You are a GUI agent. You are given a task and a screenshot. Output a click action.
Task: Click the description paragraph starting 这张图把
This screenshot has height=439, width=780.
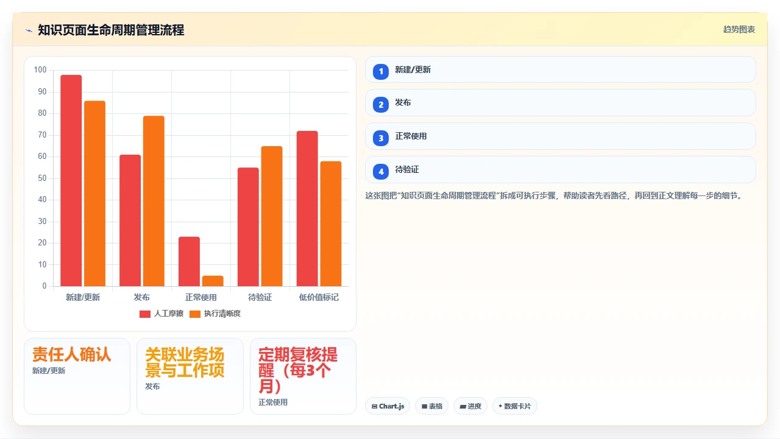(x=553, y=196)
